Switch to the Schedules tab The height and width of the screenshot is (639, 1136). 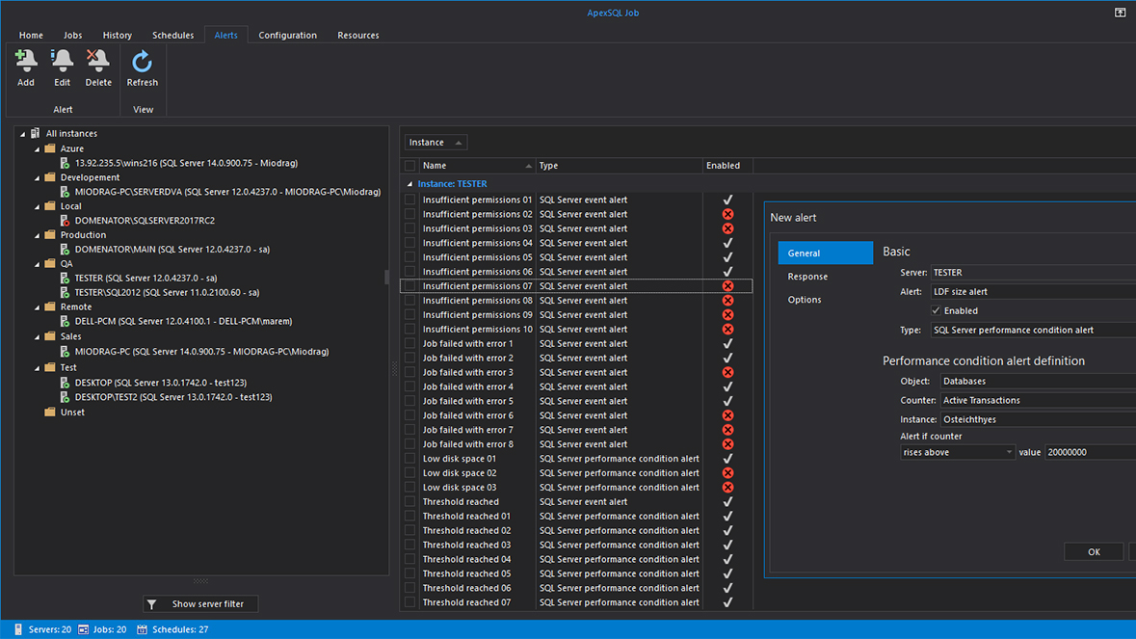[x=172, y=36]
